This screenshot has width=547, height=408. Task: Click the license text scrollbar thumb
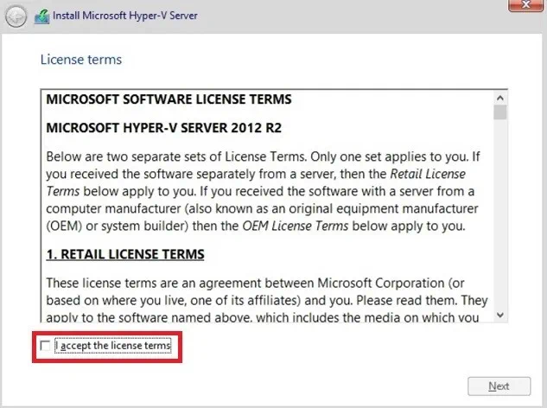tap(499, 112)
